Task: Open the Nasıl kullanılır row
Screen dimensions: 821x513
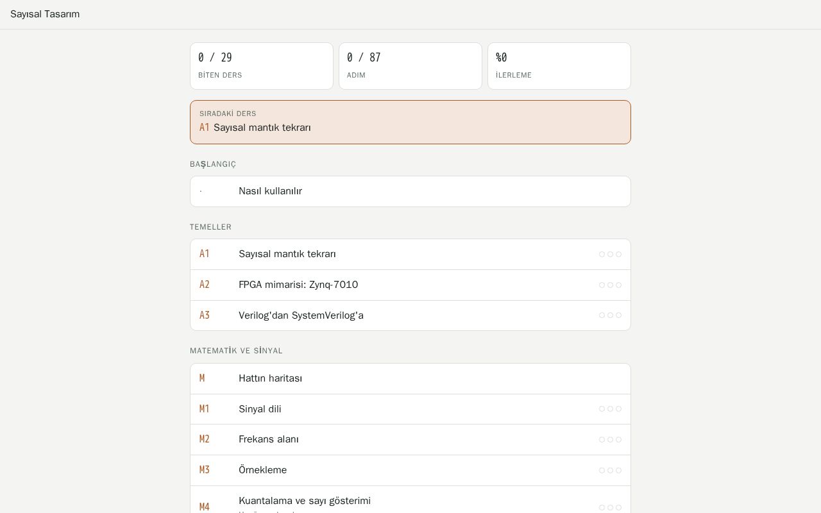Action: pos(410,191)
